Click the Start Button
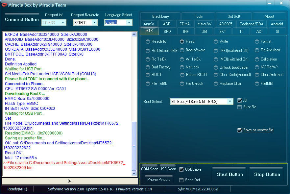 click(x=230, y=174)
